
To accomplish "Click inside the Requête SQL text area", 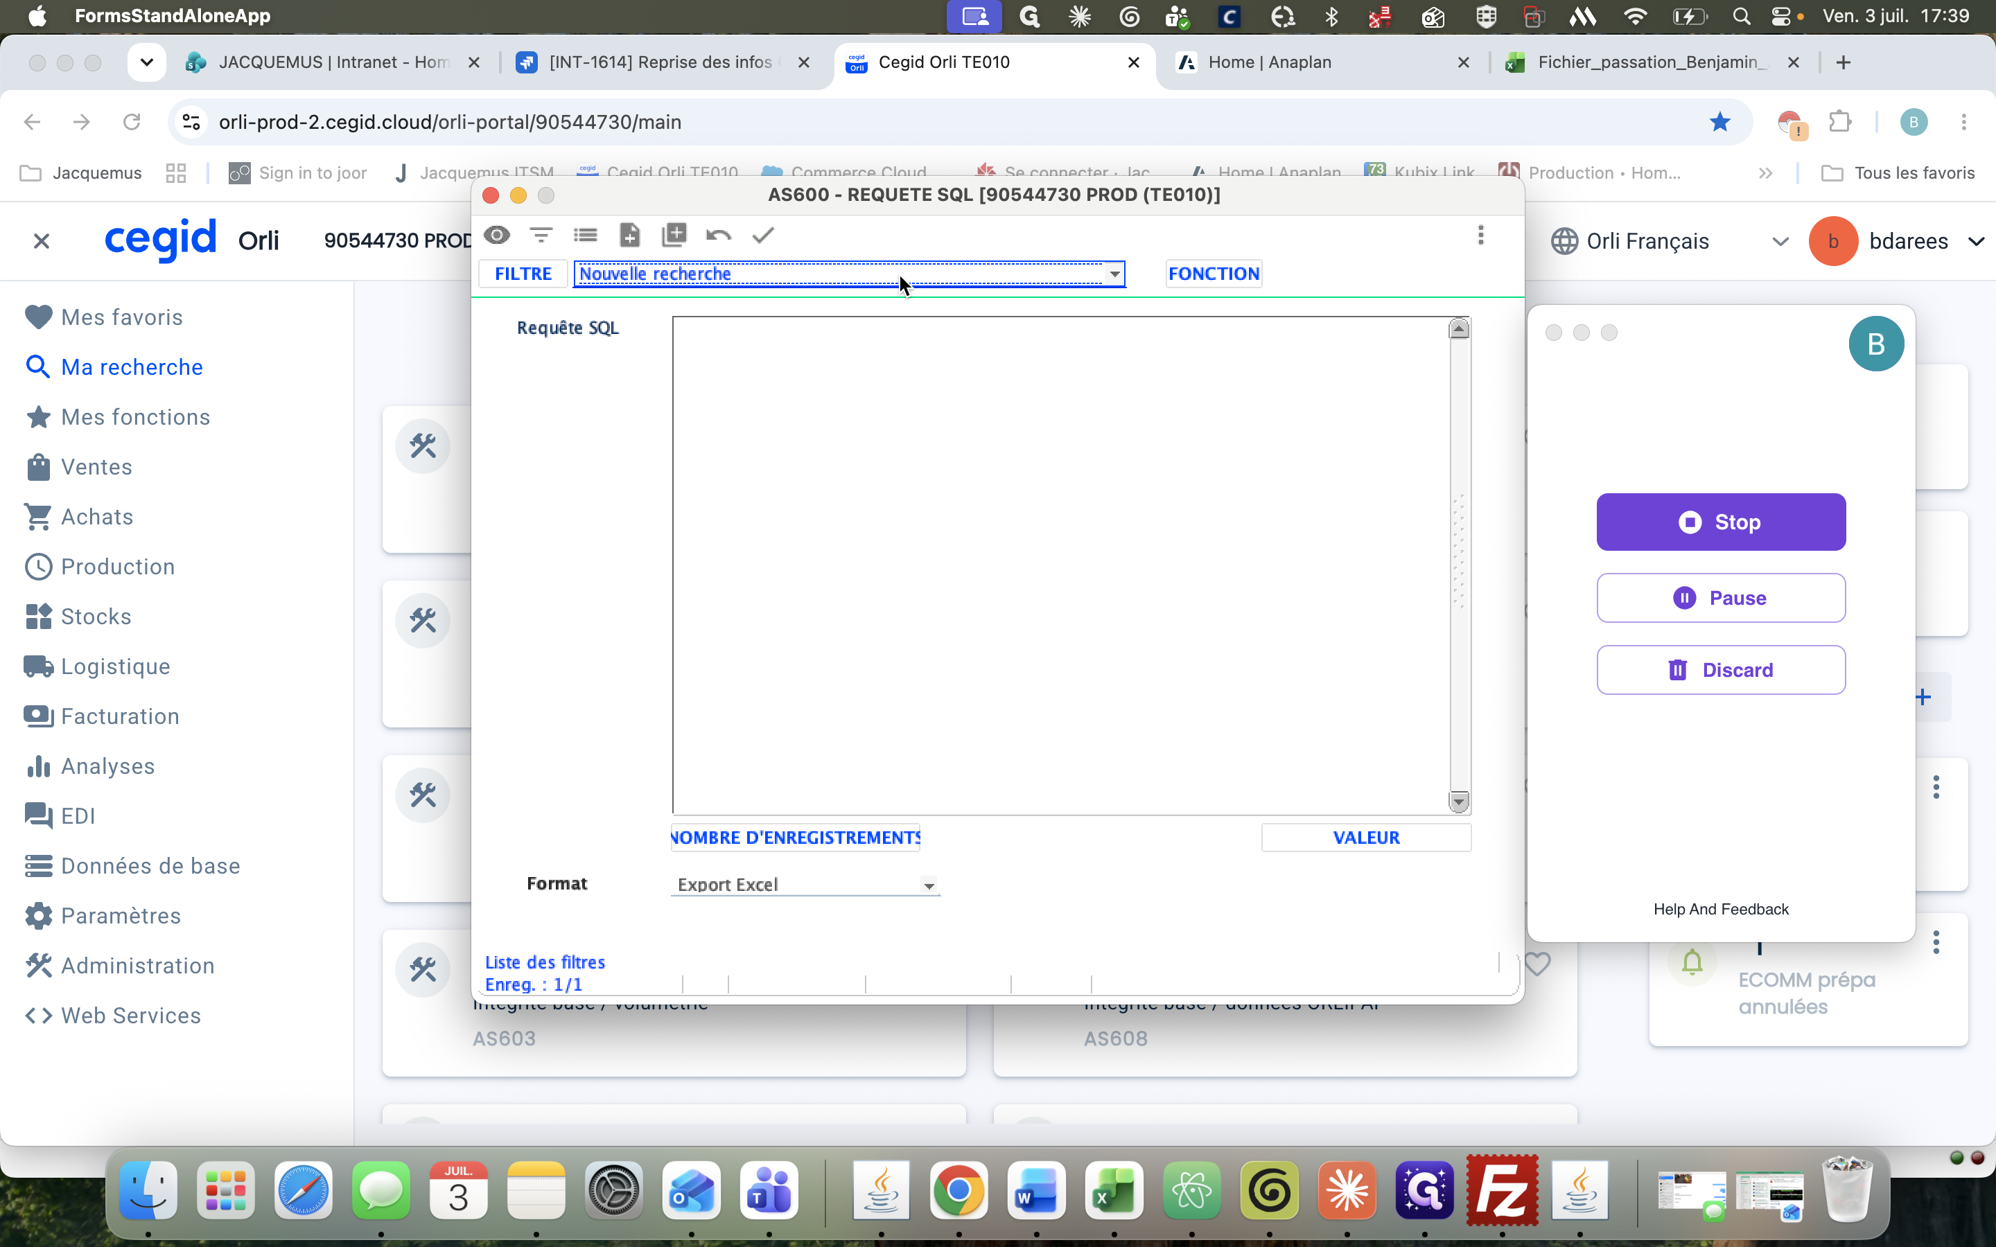I will click(1060, 565).
